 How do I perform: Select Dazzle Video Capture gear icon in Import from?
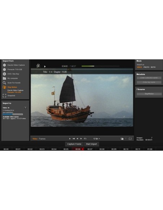click(4, 65)
